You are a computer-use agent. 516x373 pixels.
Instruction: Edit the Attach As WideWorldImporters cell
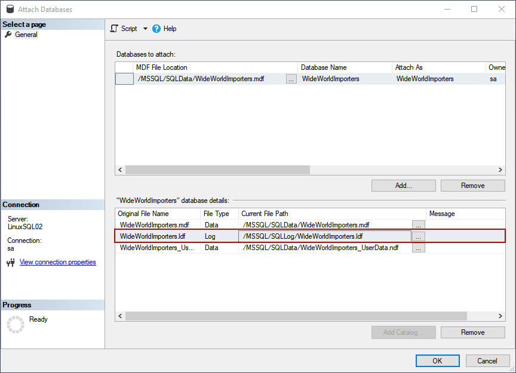coord(439,79)
